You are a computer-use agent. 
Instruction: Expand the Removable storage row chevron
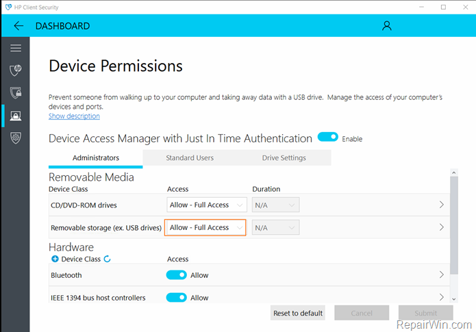pos(441,227)
